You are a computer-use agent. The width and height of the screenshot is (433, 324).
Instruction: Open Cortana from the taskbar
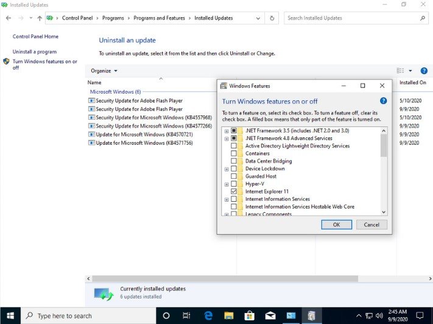pyautogui.click(x=166, y=315)
